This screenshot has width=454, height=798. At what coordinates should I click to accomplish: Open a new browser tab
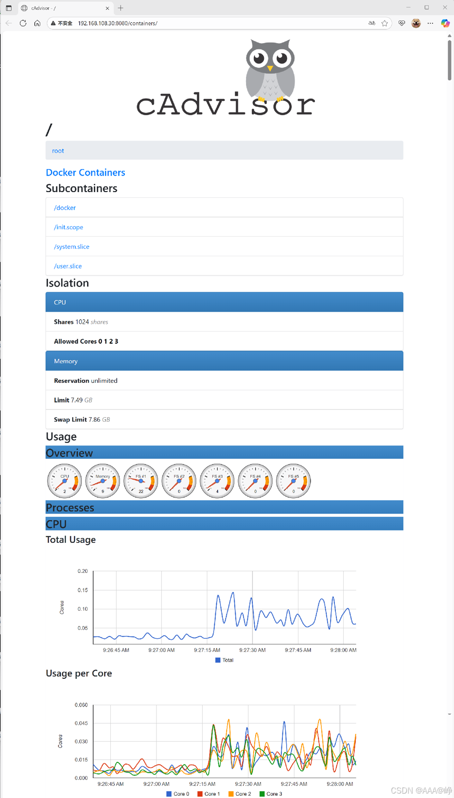tap(121, 8)
